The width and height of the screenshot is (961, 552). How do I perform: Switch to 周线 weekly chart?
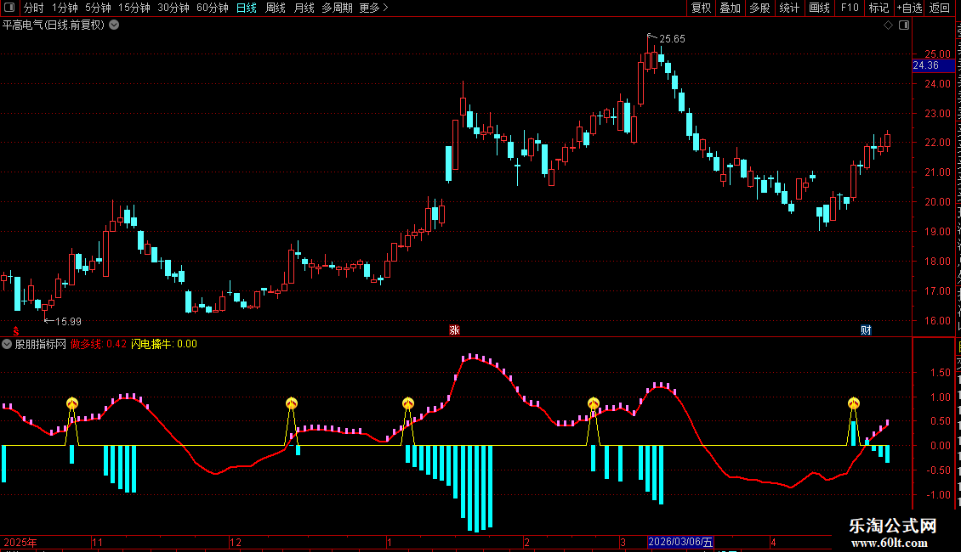276,8
